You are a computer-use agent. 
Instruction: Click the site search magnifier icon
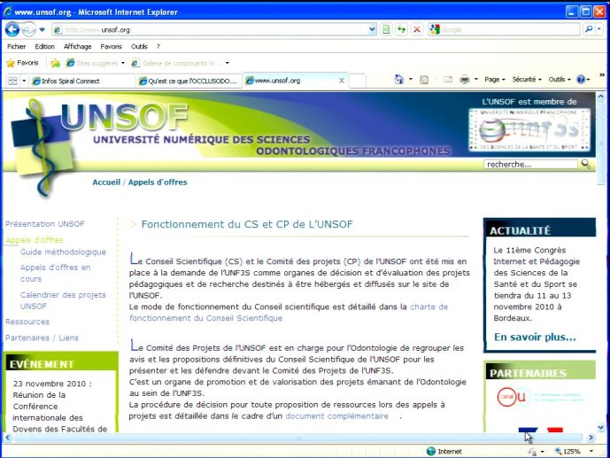click(x=585, y=164)
